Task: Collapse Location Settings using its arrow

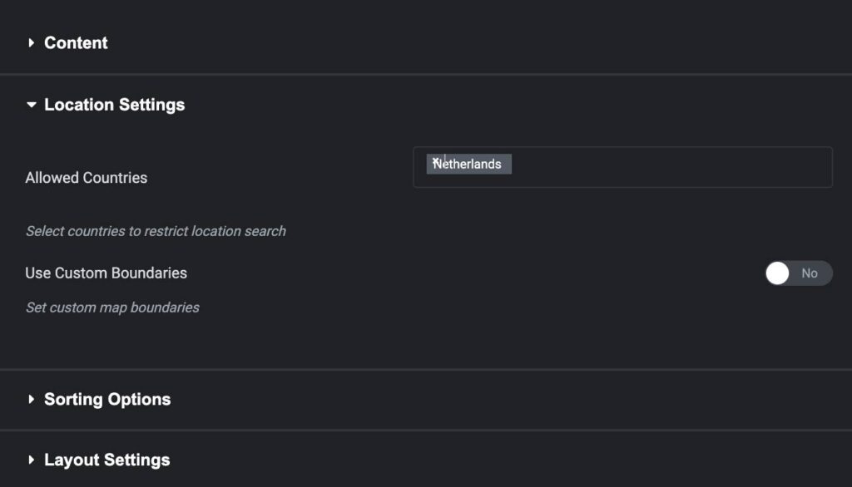Action: tap(32, 106)
